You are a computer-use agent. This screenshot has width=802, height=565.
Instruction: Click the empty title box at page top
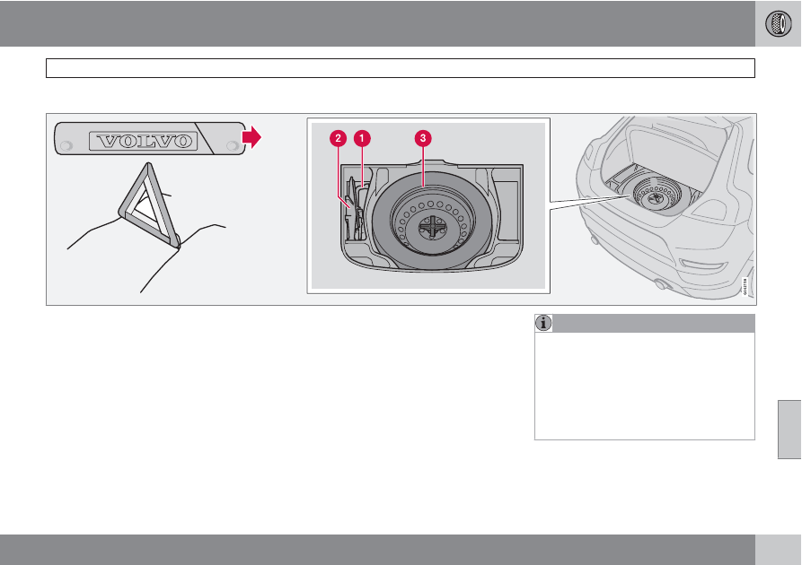(x=401, y=68)
